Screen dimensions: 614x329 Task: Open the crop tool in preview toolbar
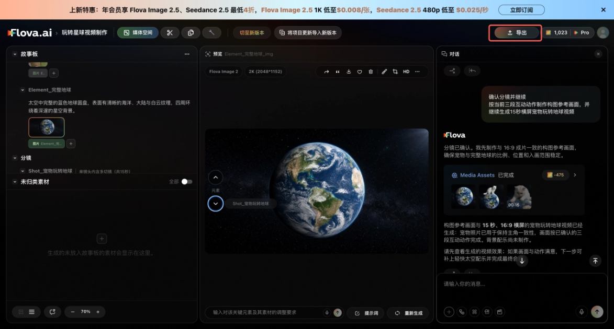click(395, 72)
